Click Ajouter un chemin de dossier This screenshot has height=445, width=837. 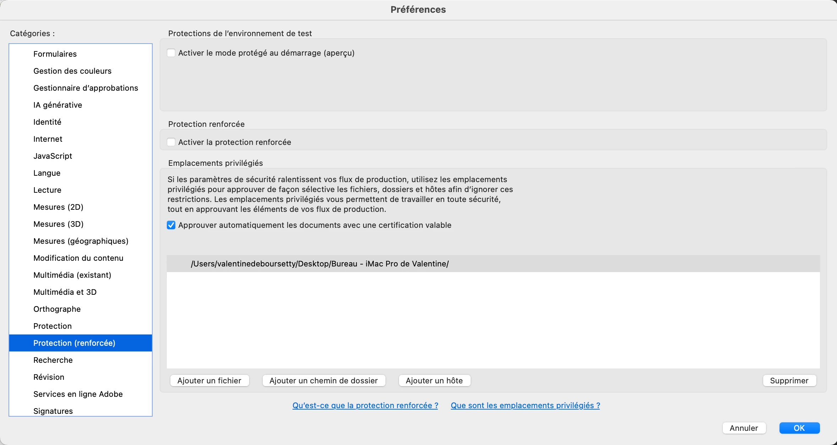[323, 381]
